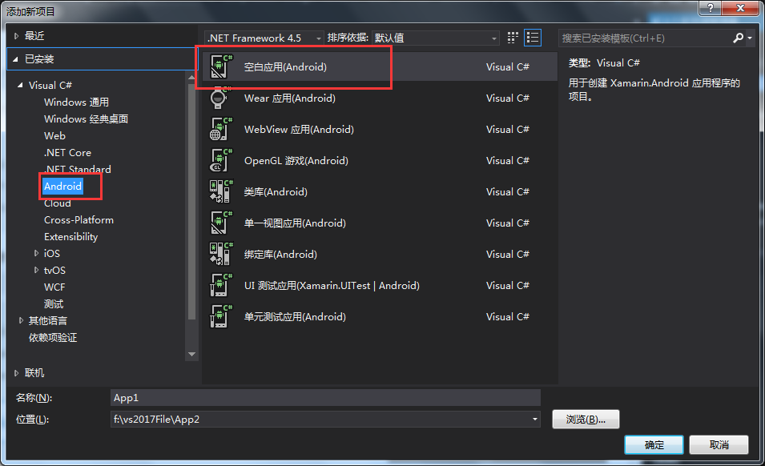Click the search magnifier icon
765x466 pixels.
point(738,38)
